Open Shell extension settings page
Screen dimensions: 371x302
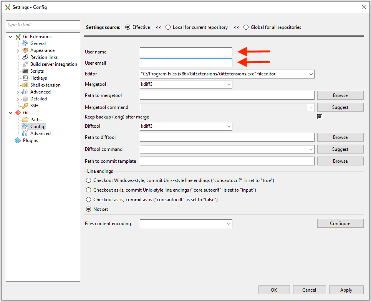(x=45, y=85)
